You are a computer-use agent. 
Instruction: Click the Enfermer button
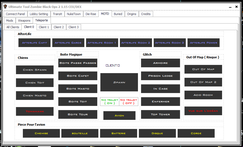coord(161,102)
